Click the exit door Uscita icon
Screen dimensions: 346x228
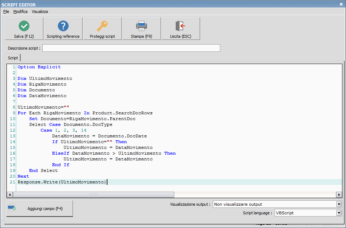click(180, 26)
